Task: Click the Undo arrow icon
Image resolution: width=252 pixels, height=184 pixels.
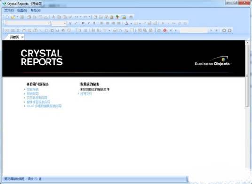Action: click(76, 17)
